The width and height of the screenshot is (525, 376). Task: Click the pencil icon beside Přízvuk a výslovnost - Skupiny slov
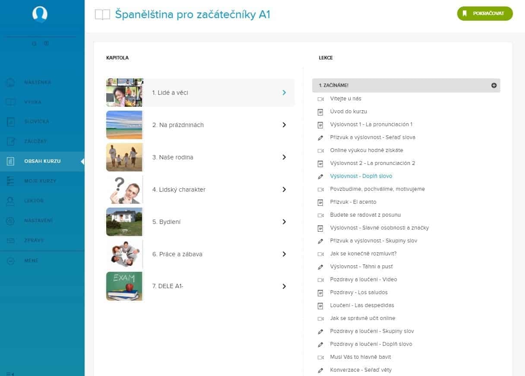tap(320, 241)
